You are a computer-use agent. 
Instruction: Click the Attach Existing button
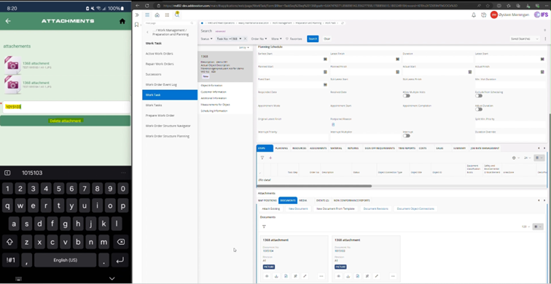(x=271, y=208)
